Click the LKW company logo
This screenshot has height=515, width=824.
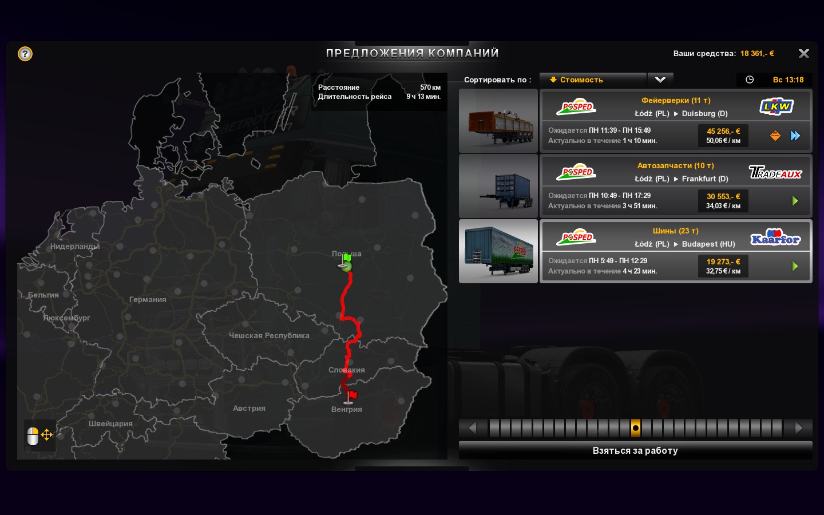coord(776,106)
